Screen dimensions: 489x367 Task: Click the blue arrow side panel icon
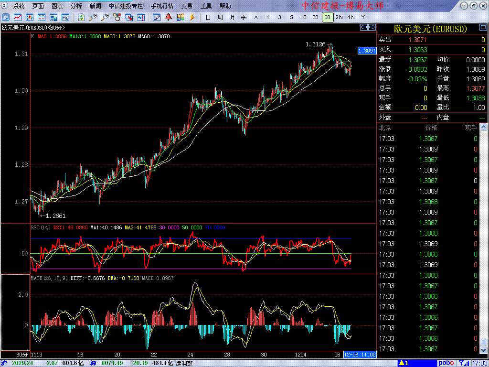pyautogui.click(x=141, y=17)
